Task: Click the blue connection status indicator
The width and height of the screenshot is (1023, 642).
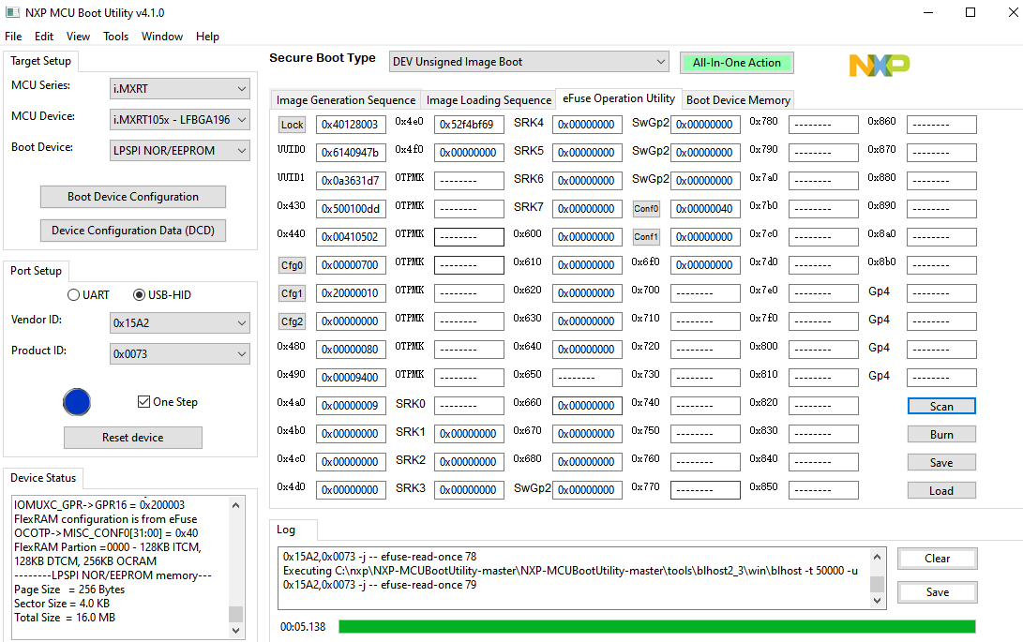Action: (77, 401)
